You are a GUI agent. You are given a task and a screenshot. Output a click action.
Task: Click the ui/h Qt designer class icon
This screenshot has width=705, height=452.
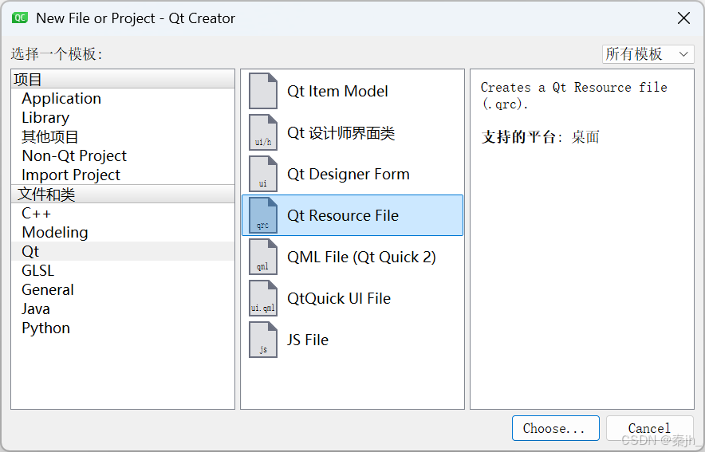pos(263,132)
